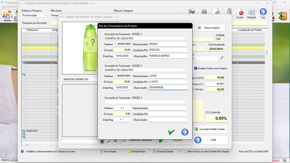Open the Clientes toolbar icon
Viewport: 290px width, 163px height.
click(x=7, y=15)
